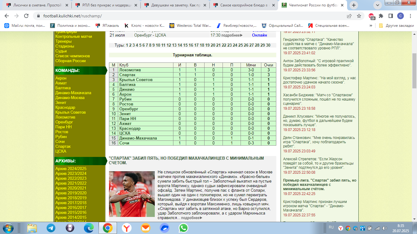Expand подробнее for the Оренбург - ЦСКА match

point(232,35)
